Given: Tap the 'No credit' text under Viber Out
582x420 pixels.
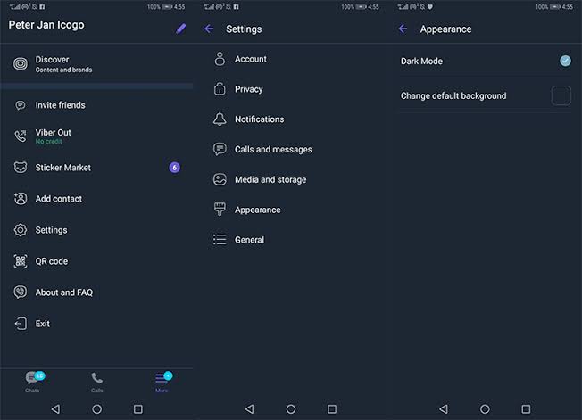Looking at the screenshot, I should click(48, 141).
